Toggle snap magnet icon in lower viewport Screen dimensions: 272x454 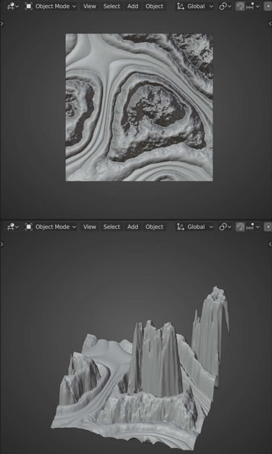point(240,227)
